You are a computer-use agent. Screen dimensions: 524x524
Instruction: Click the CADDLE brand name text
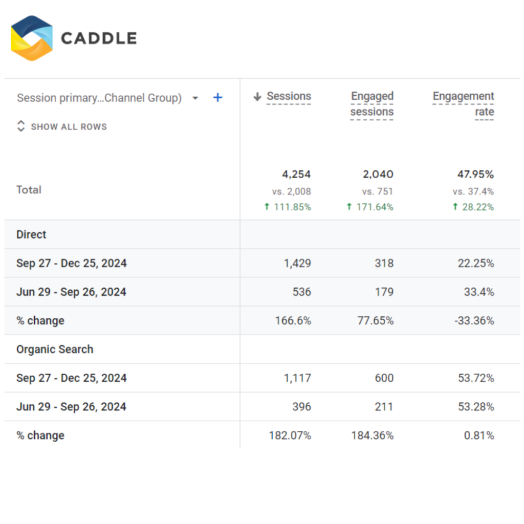[x=99, y=38]
